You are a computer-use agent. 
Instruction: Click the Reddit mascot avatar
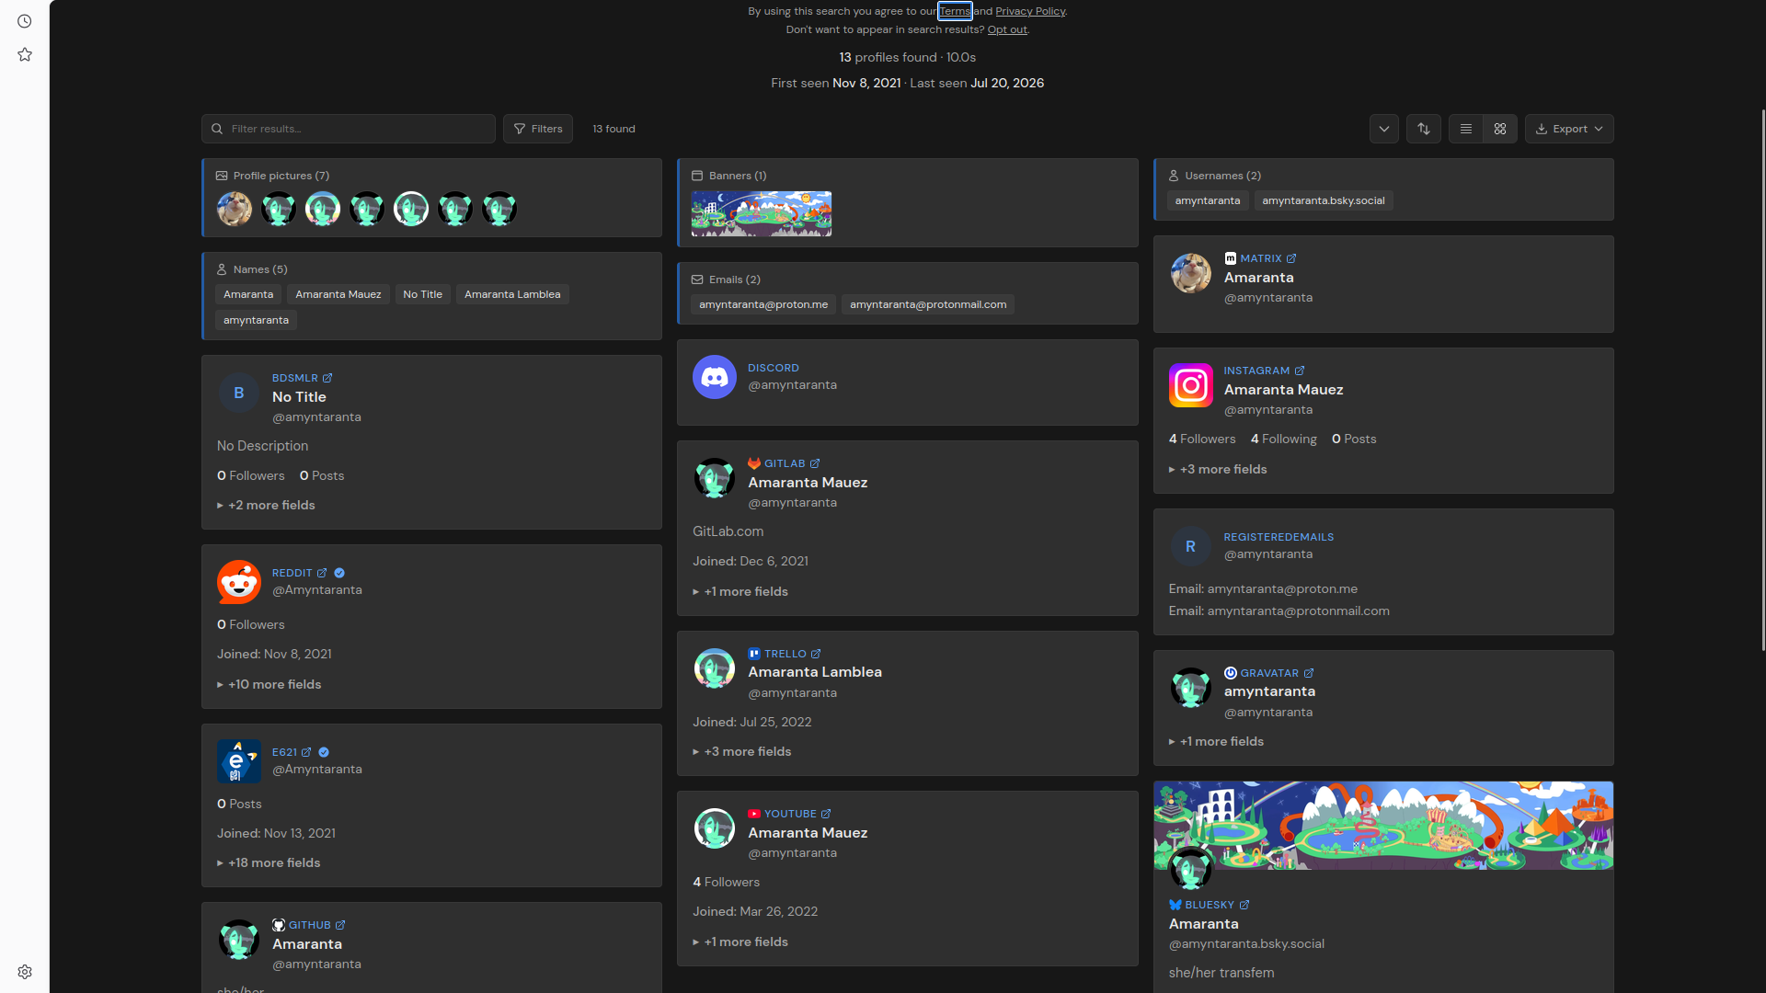[239, 582]
